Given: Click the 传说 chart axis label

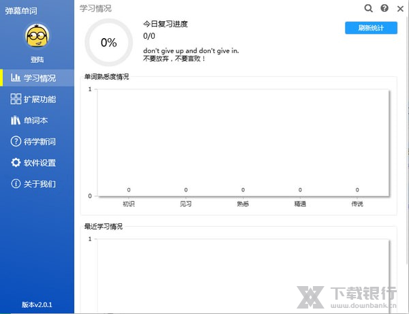Looking at the screenshot, I should click(357, 203).
